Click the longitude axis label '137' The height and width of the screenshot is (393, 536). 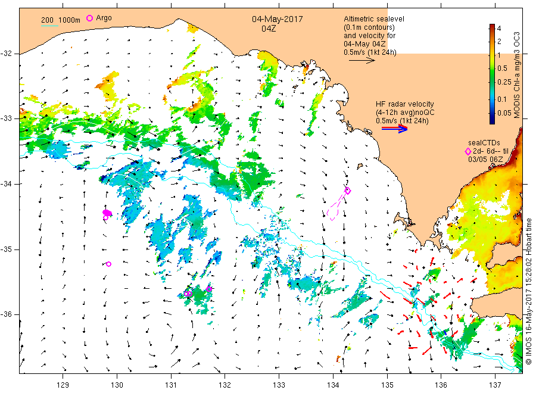pos(495,385)
